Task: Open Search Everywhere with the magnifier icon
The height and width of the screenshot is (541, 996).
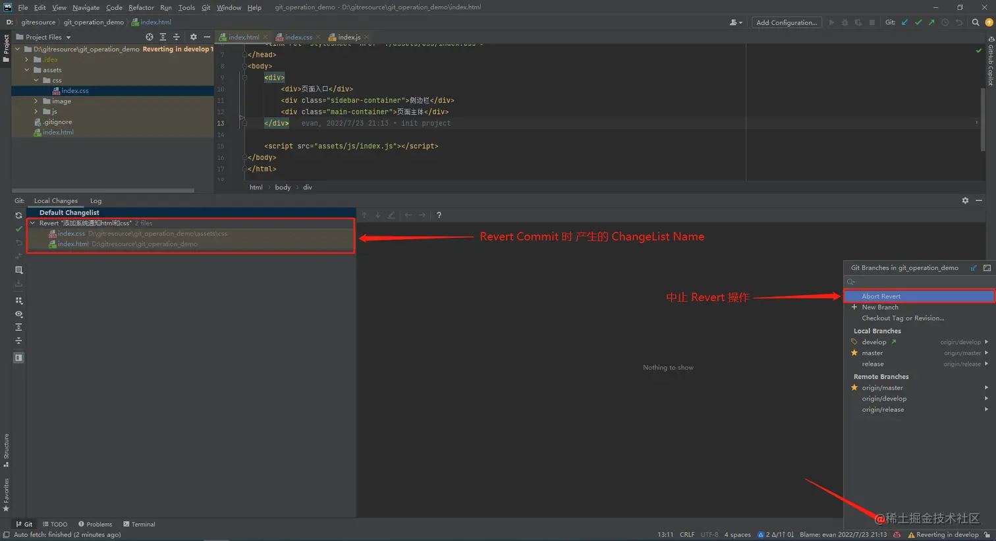Action: tap(976, 22)
